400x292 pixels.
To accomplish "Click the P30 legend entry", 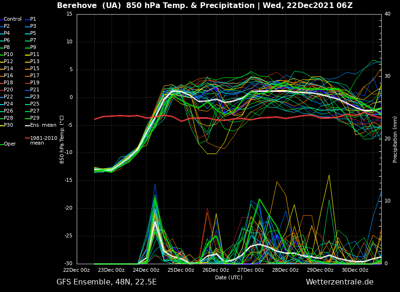I will 8,125.
